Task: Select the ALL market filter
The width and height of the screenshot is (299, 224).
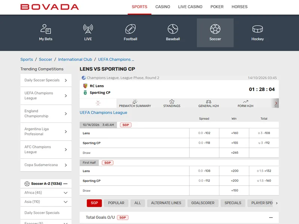Action: tap(138, 203)
